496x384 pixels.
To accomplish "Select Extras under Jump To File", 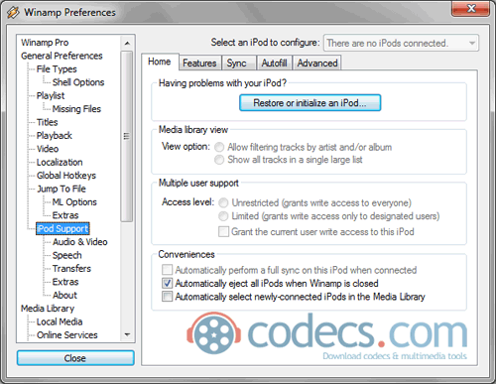I will click(65, 215).
